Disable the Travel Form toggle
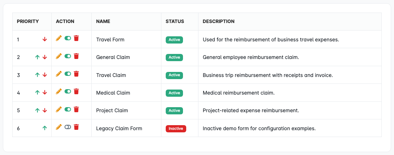 click(x=68, y=38)
